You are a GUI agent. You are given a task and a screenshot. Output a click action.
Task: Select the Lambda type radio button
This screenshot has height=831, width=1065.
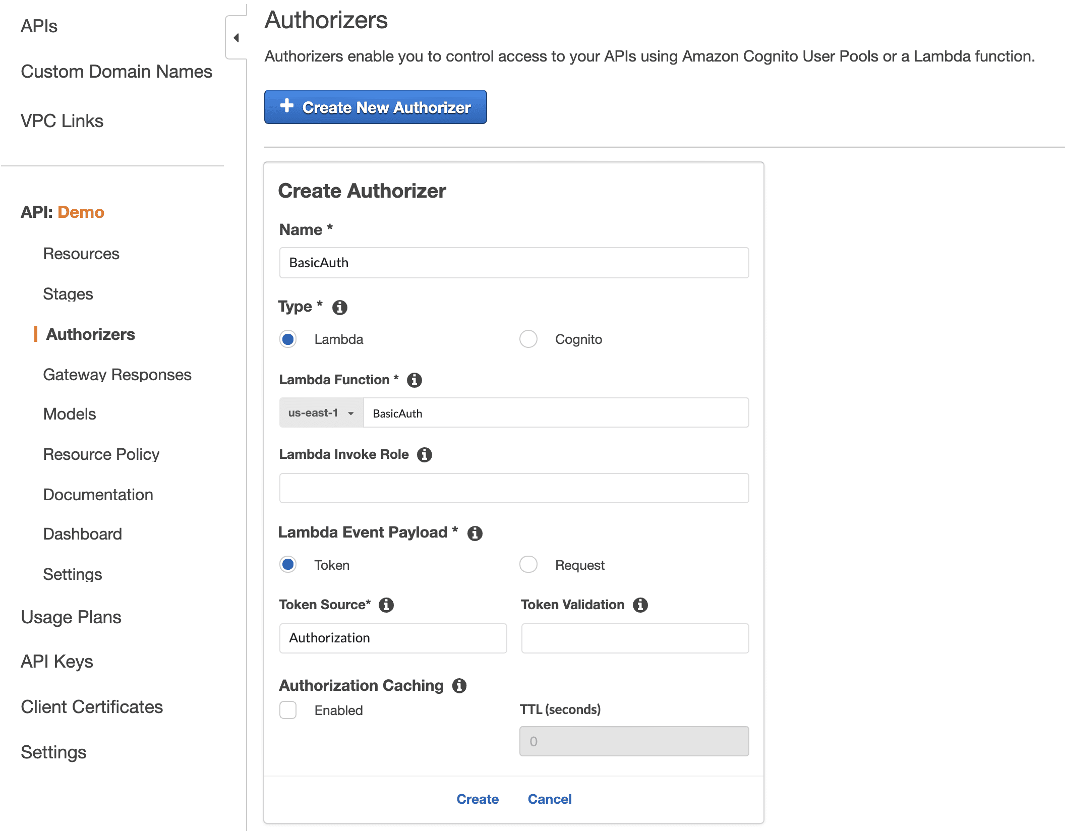288,339
